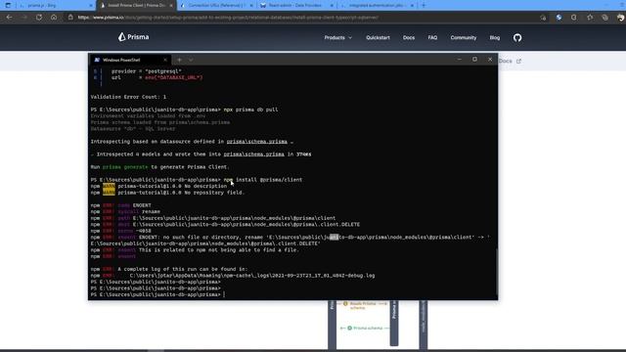Switch to the React-admin Data Providers tab
This screenshot has width=626, height=352.
tap(297, 6)
